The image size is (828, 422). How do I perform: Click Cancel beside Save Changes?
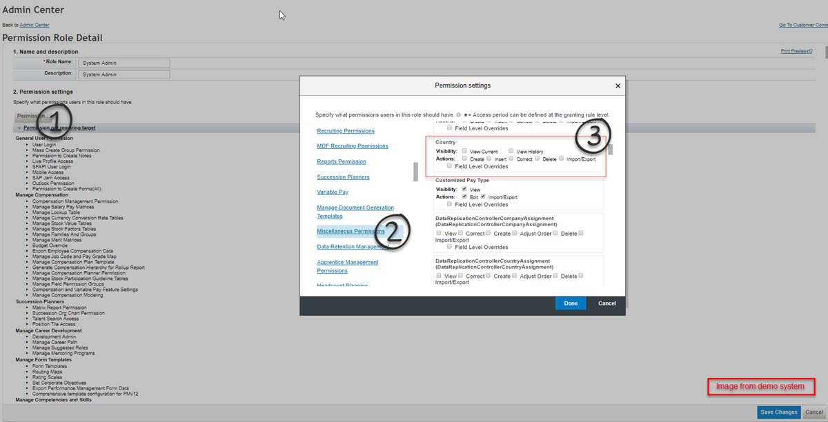click(814, 412)
